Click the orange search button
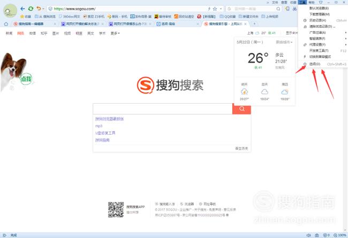The width and height of the screenshot is (348, 238). tap(241, 109)
